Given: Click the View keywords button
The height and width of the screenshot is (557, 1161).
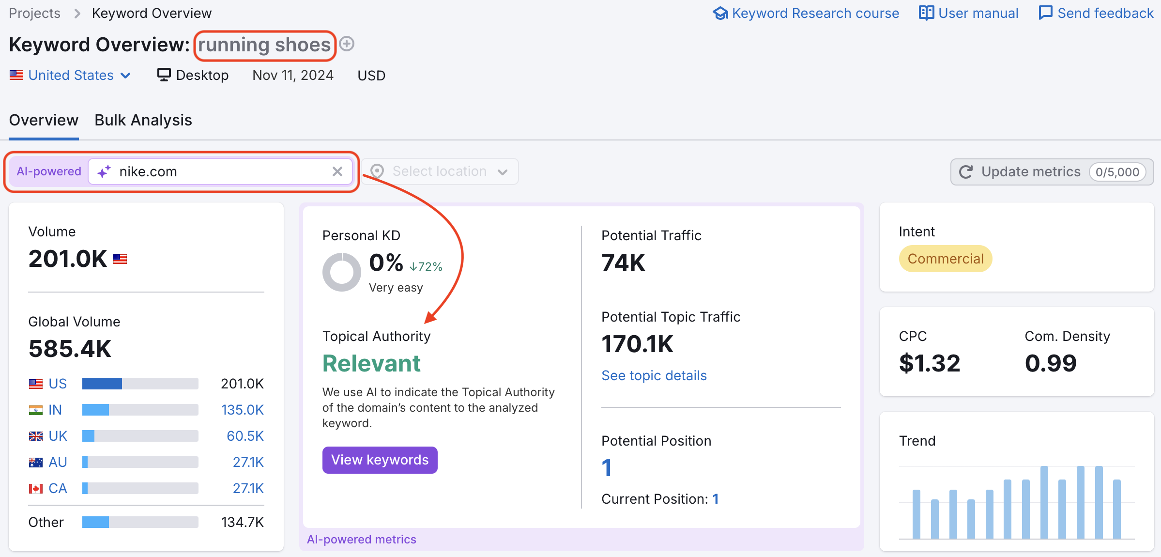Looking at the screenshot, I should coord(380,460).
